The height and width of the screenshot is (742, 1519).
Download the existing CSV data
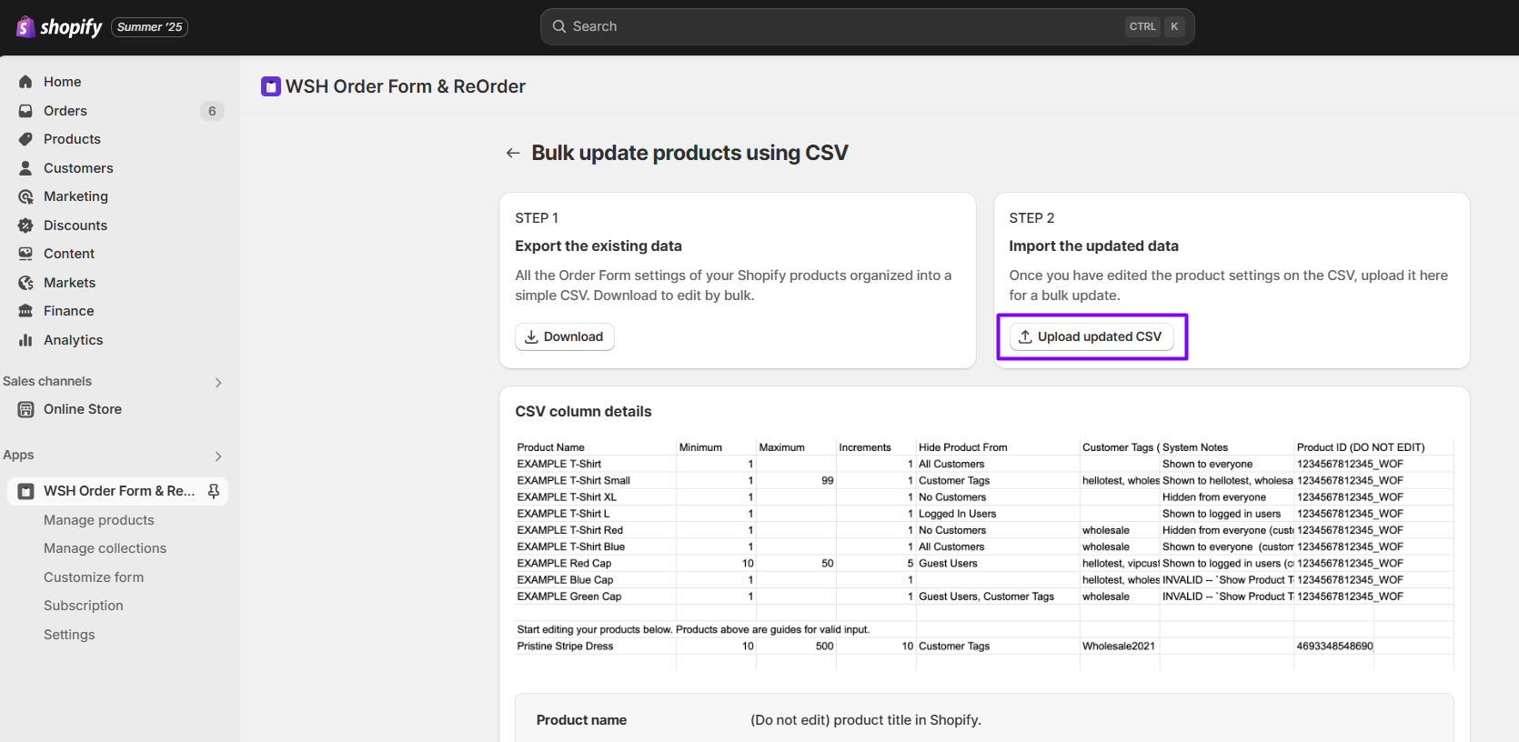(x=565, y=336)
